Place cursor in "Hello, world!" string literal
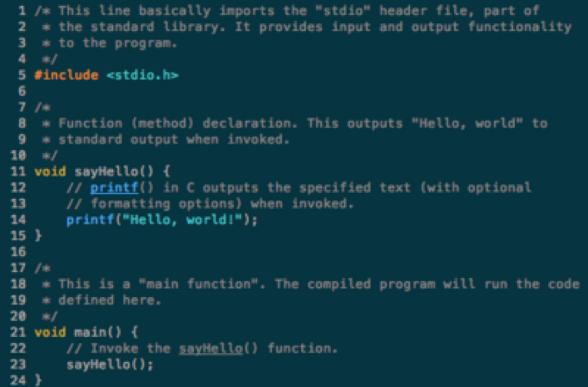The width and height of the screenshot is (588, 387). tap(186, 220)
